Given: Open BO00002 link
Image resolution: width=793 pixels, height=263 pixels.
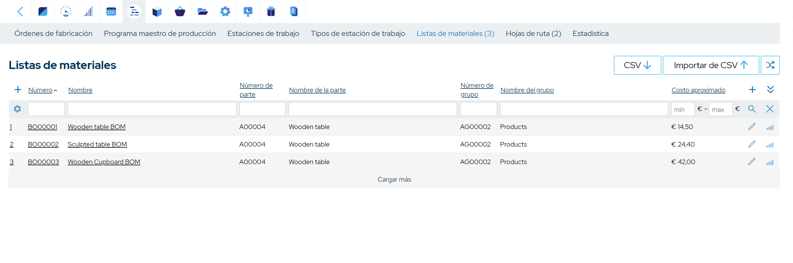Looking at the screenshot, I should [x=43, y=144].
